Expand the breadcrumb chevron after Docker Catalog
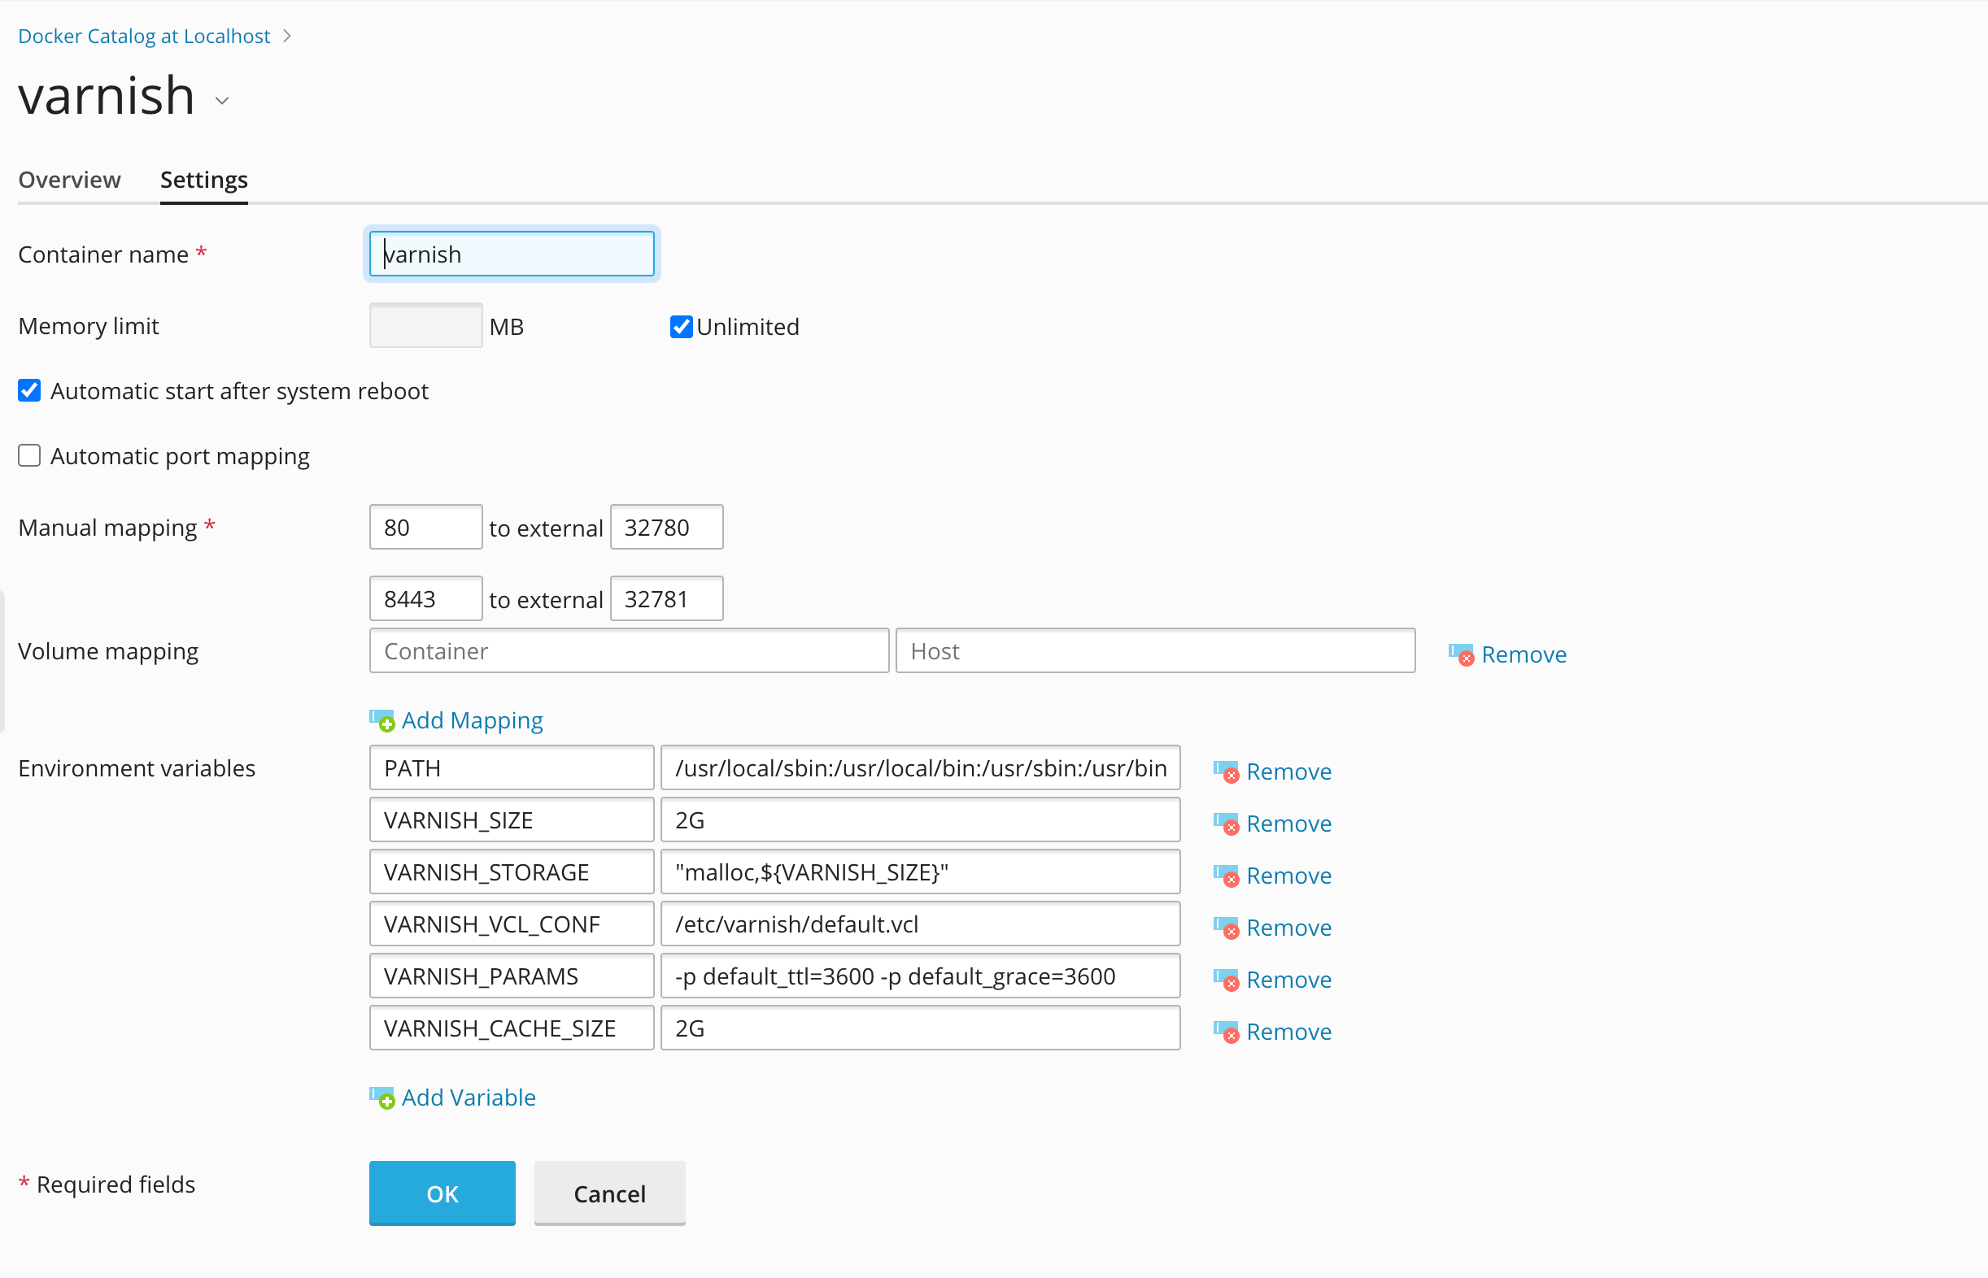Screen dimensions: 1988x1278 [x=286, y=36]
